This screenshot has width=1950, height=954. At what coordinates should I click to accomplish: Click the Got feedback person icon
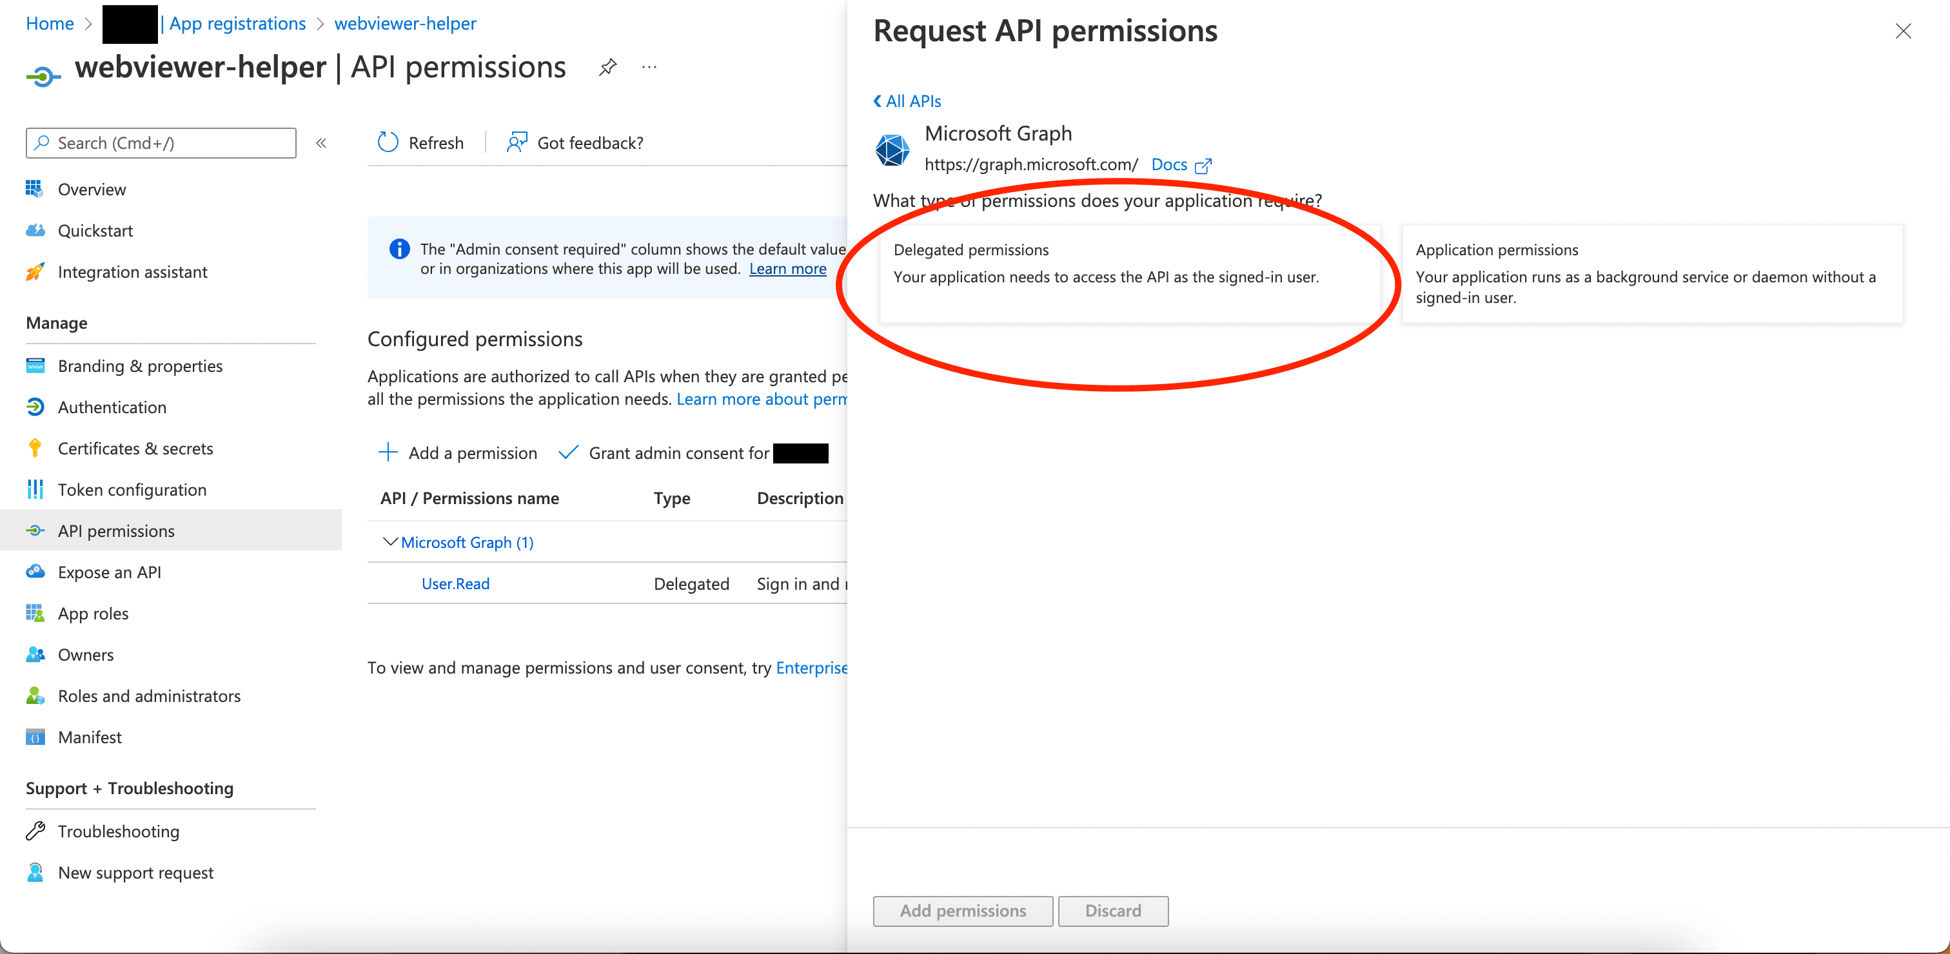(x=517, y=142)
